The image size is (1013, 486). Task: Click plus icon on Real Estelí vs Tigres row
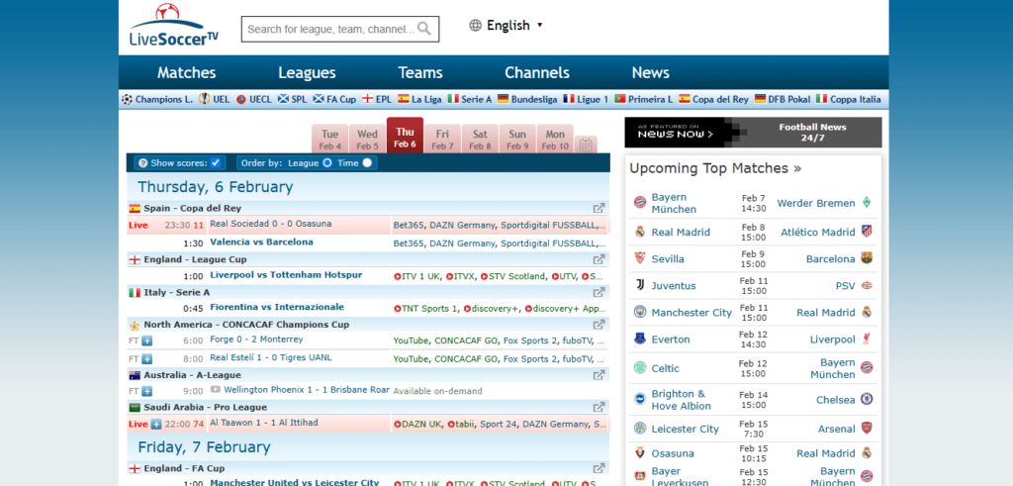tap(147, 358)
